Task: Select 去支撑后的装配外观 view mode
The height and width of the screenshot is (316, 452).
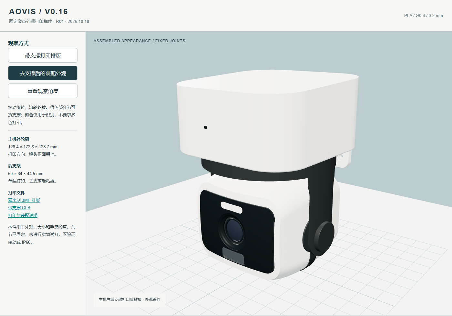Action: [43, 73]
